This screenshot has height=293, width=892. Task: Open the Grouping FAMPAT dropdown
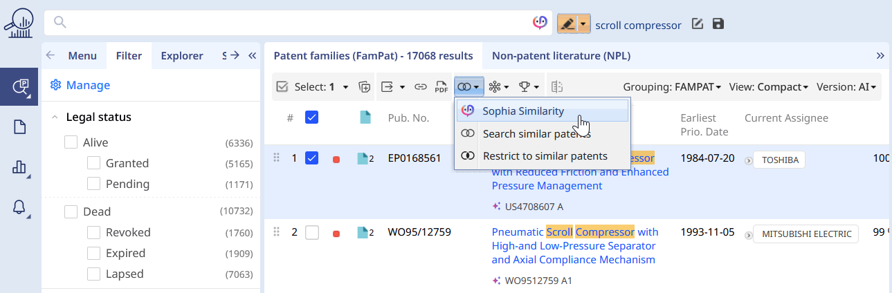click(x=672, y=87)
